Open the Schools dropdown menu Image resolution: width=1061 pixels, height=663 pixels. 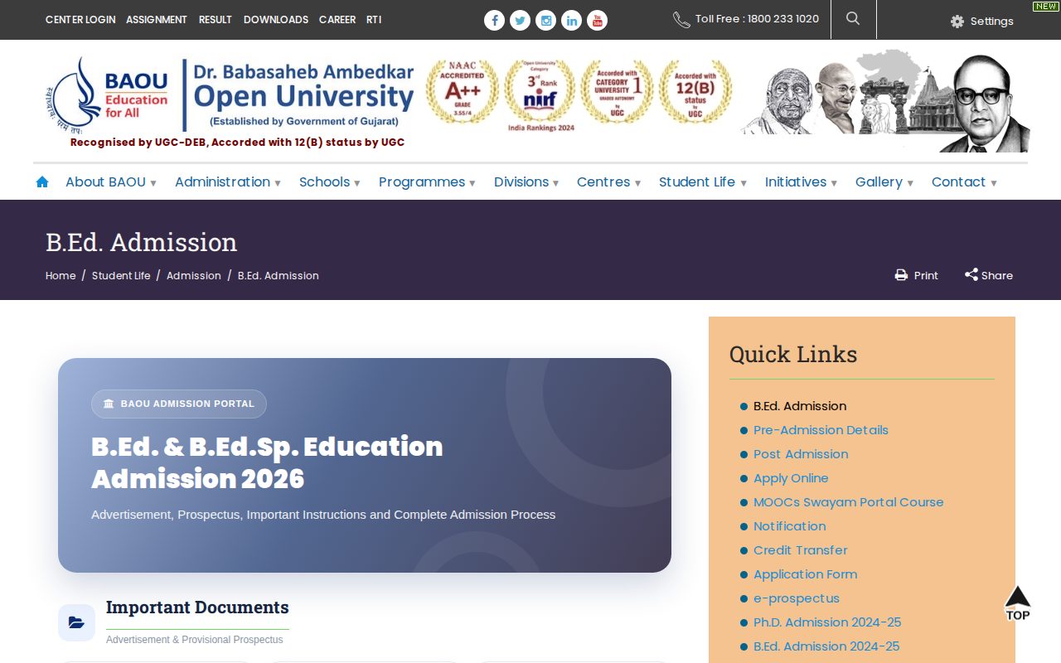330,182
